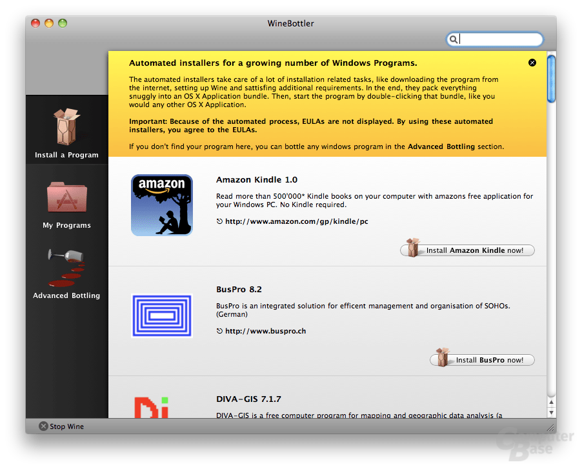Click the X icon beside Stop Wine
This screenshot has height=469, width=582.
pos(43,426)
